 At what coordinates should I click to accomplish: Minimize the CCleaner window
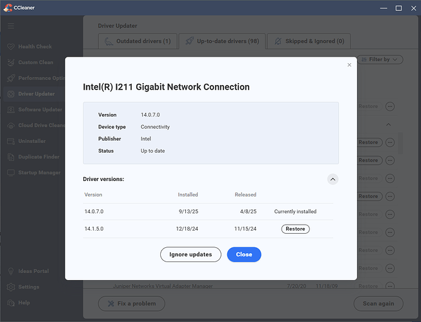[384, 8]
